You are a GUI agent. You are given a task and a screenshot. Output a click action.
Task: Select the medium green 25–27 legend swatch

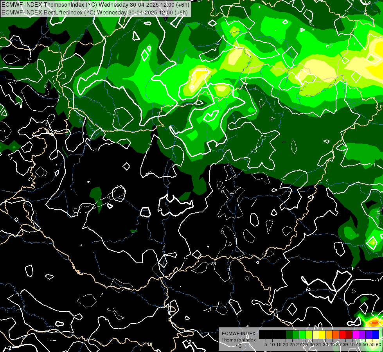296,334
